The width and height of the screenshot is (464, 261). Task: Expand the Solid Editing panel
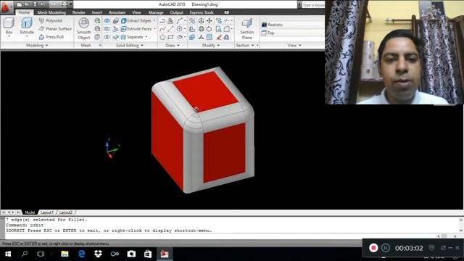[129, 45]
